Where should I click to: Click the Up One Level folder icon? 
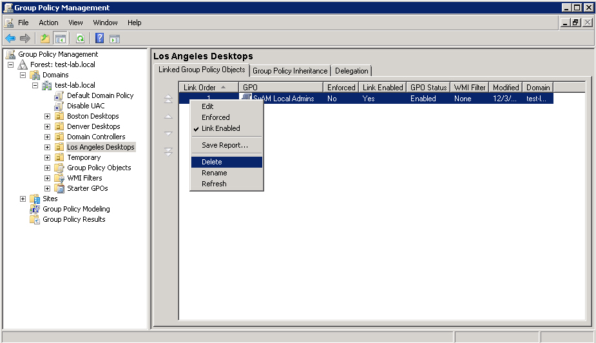point(44,39)
